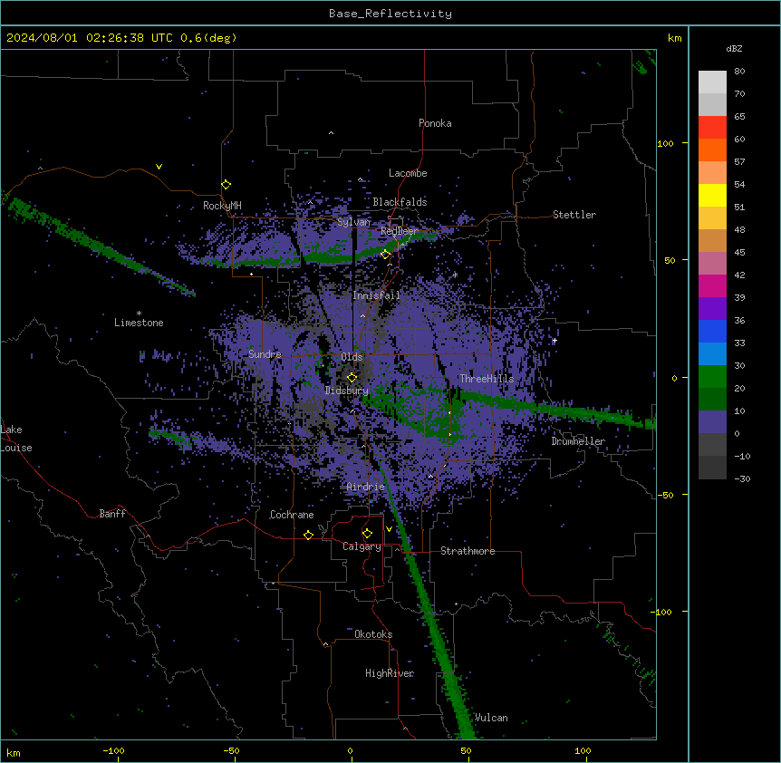Select the HighRiver label
This screenshot has height=763, width=781.
coord(390,673)
